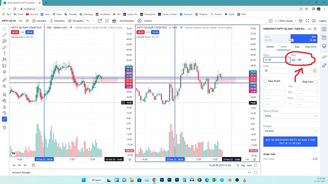Click the Units input field
The image size is (328, 184).
(x=290, y=71)
